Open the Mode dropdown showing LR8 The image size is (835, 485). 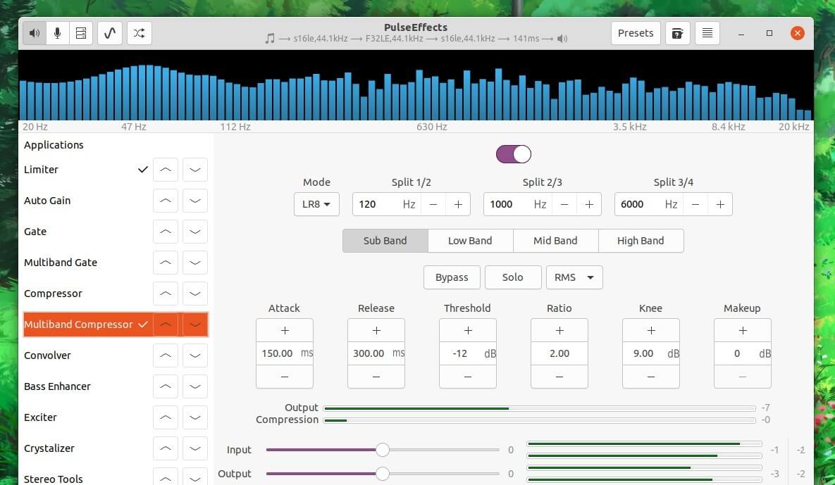[316, 204]
